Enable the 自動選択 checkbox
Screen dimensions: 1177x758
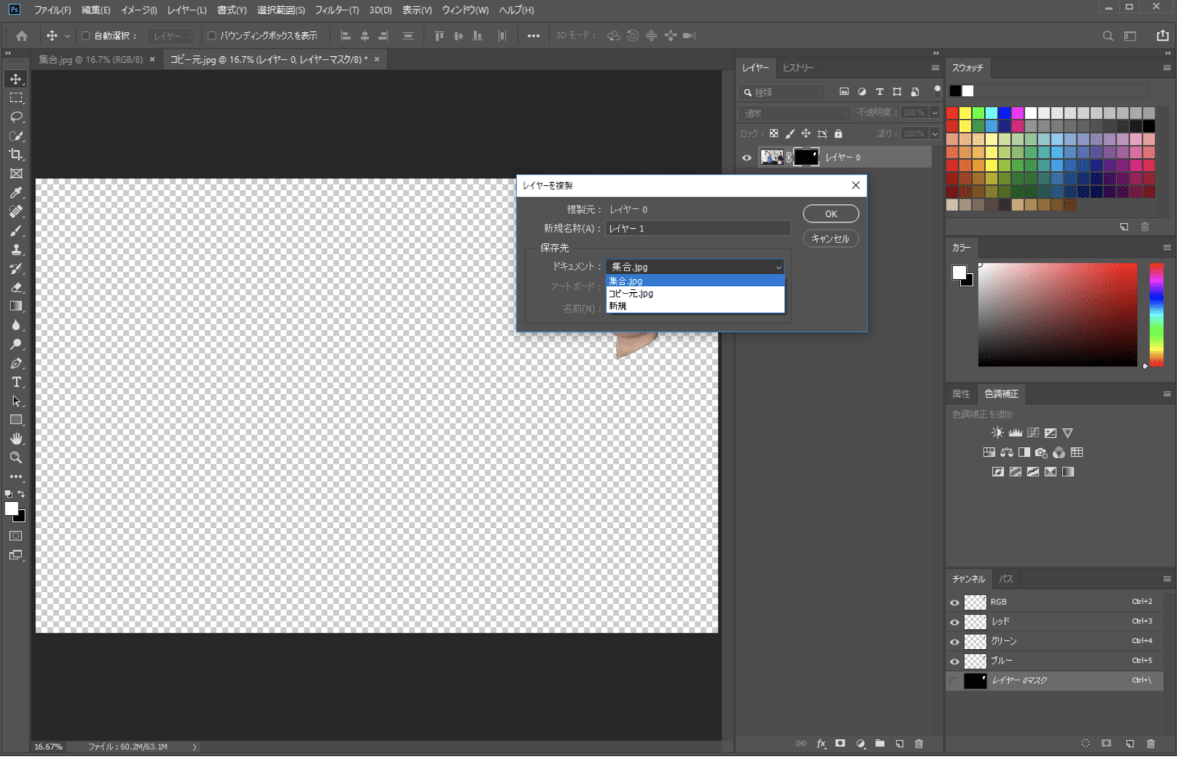tap(86, 36)
